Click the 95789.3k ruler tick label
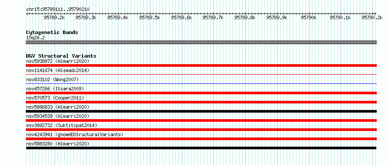Viewport: 389px width, 165px height. [x=86, y=17]
